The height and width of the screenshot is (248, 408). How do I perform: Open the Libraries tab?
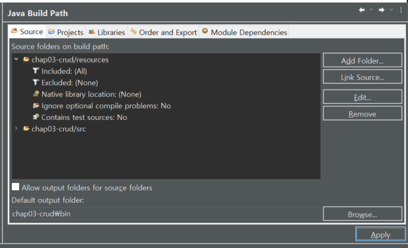[107, 32]
